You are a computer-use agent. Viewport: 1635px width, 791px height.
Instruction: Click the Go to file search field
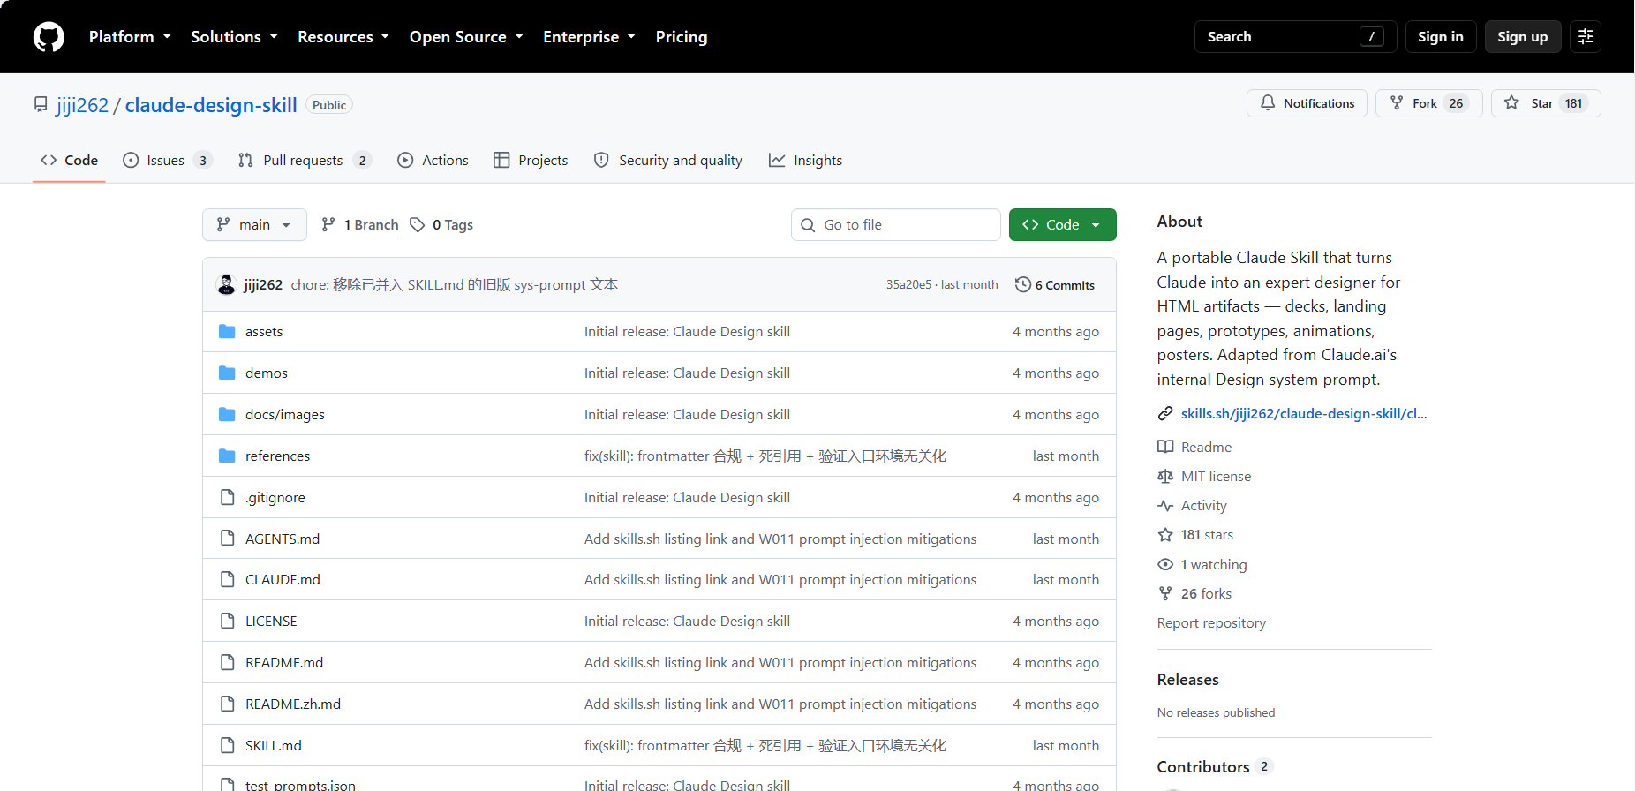[896, 225]
